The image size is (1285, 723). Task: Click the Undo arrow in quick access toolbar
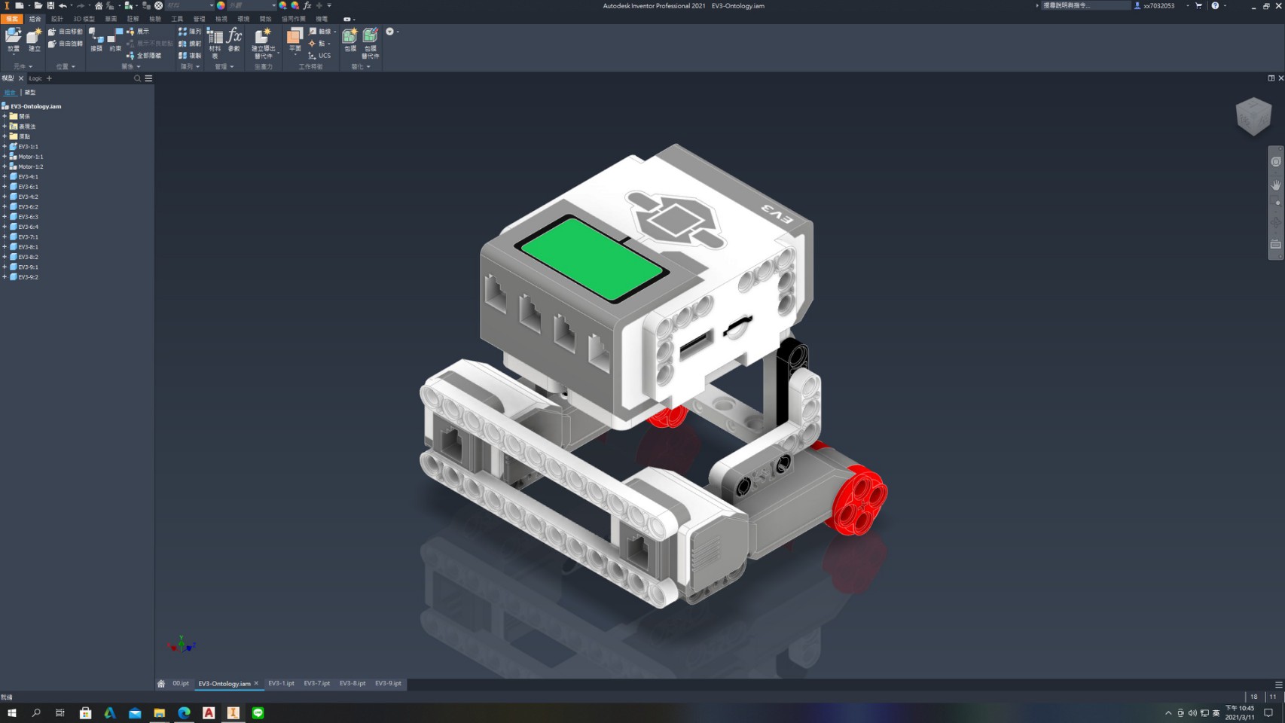[63, 5]
